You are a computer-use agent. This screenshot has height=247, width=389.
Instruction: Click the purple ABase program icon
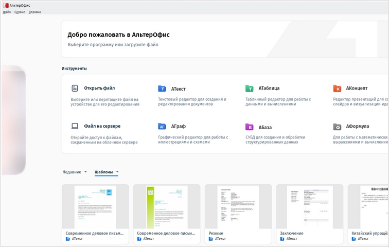pos(250,126)
